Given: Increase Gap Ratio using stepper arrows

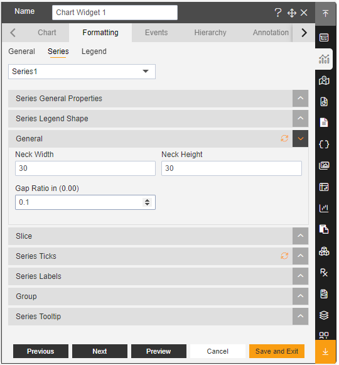Looking at the screenshot, I should (147, 200).
